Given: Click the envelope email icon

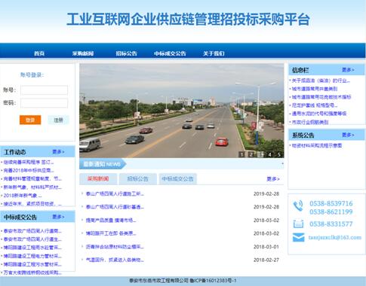Looking at the screenshot, I should click(299, 237).
